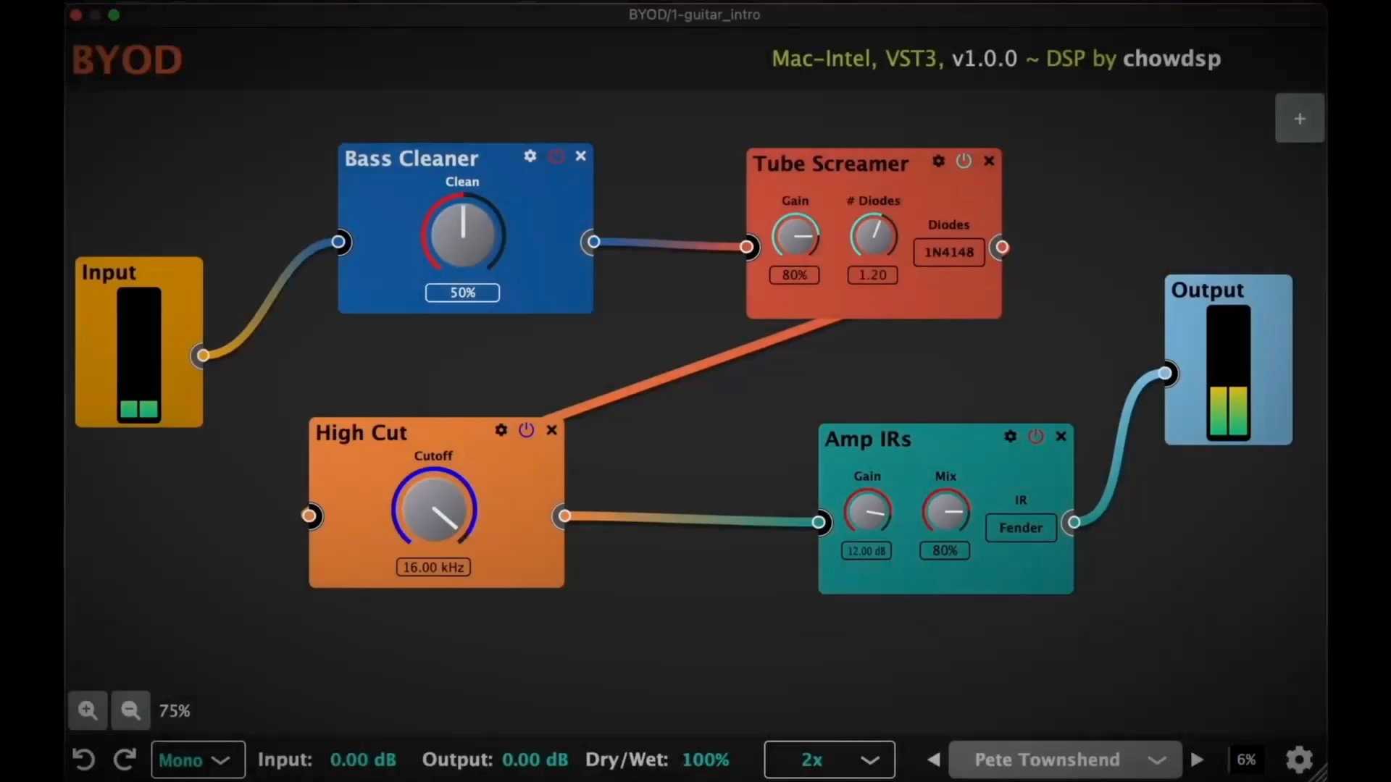Open the Mono channel dropdown
The image size is (1391, 782).
click(x=197, y=760)
